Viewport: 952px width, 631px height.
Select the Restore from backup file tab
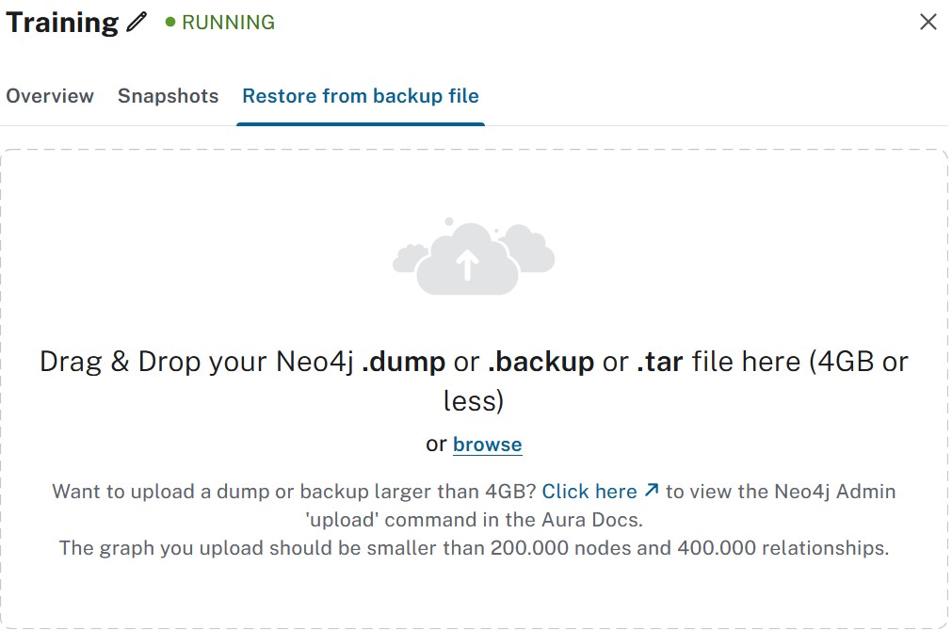click(x=360, y=95)
